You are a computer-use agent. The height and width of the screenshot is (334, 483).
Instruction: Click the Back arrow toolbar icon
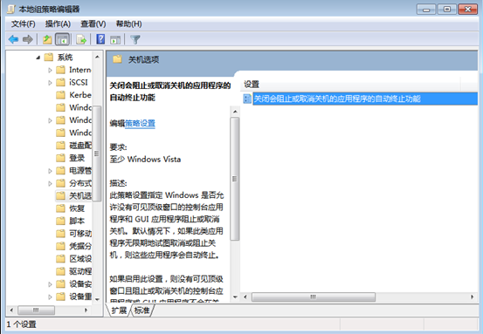pyautogui.click(x=14, y=39)
